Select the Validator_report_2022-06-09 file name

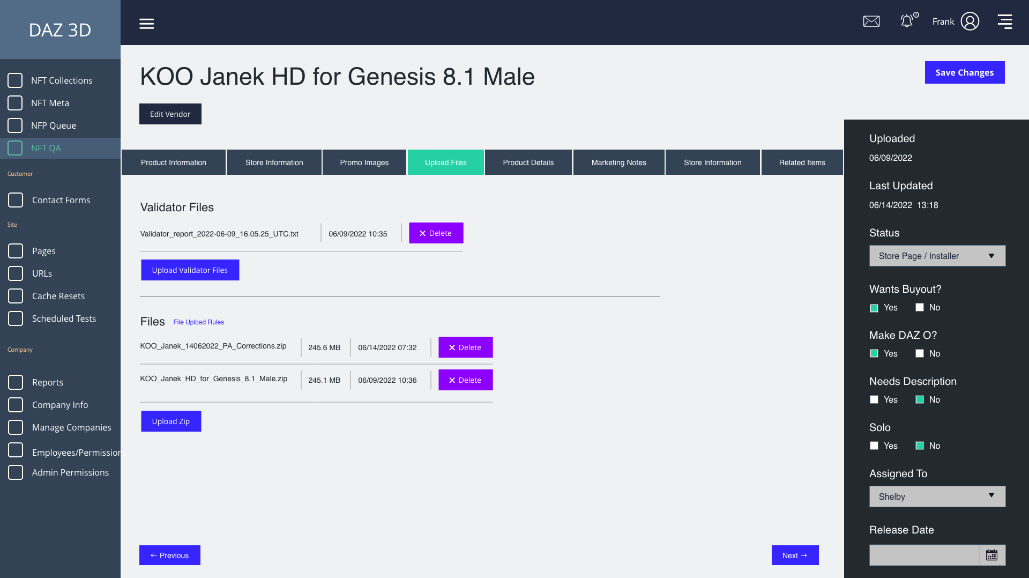pyautogui.click(x=219, y=234)
